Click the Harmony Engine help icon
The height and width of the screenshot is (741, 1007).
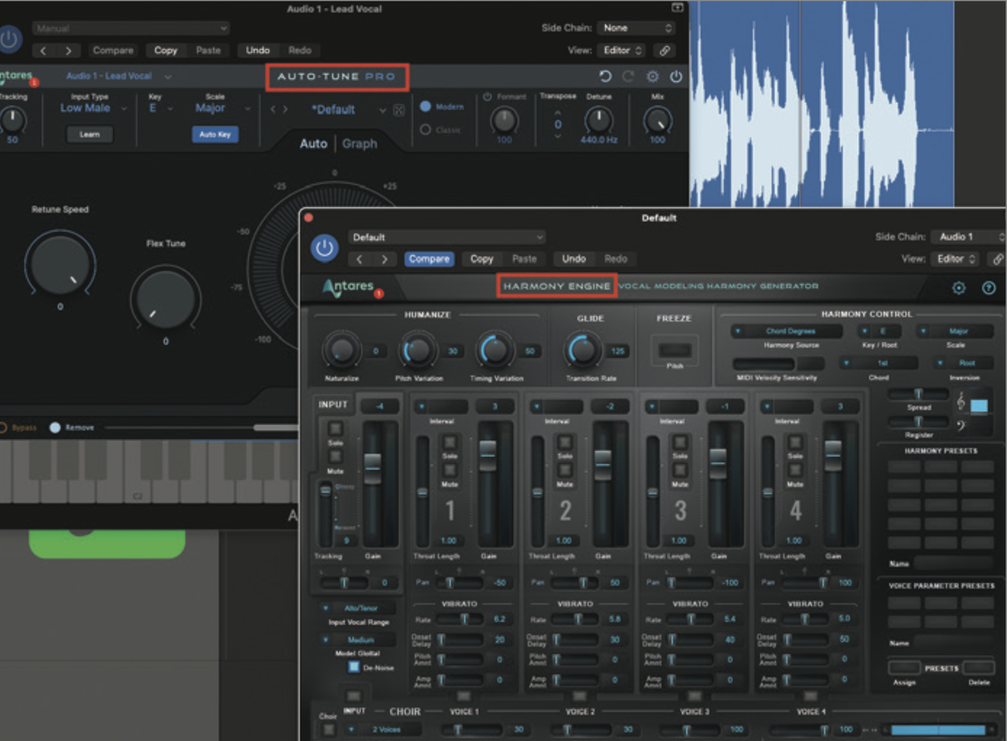click(989, 287)
